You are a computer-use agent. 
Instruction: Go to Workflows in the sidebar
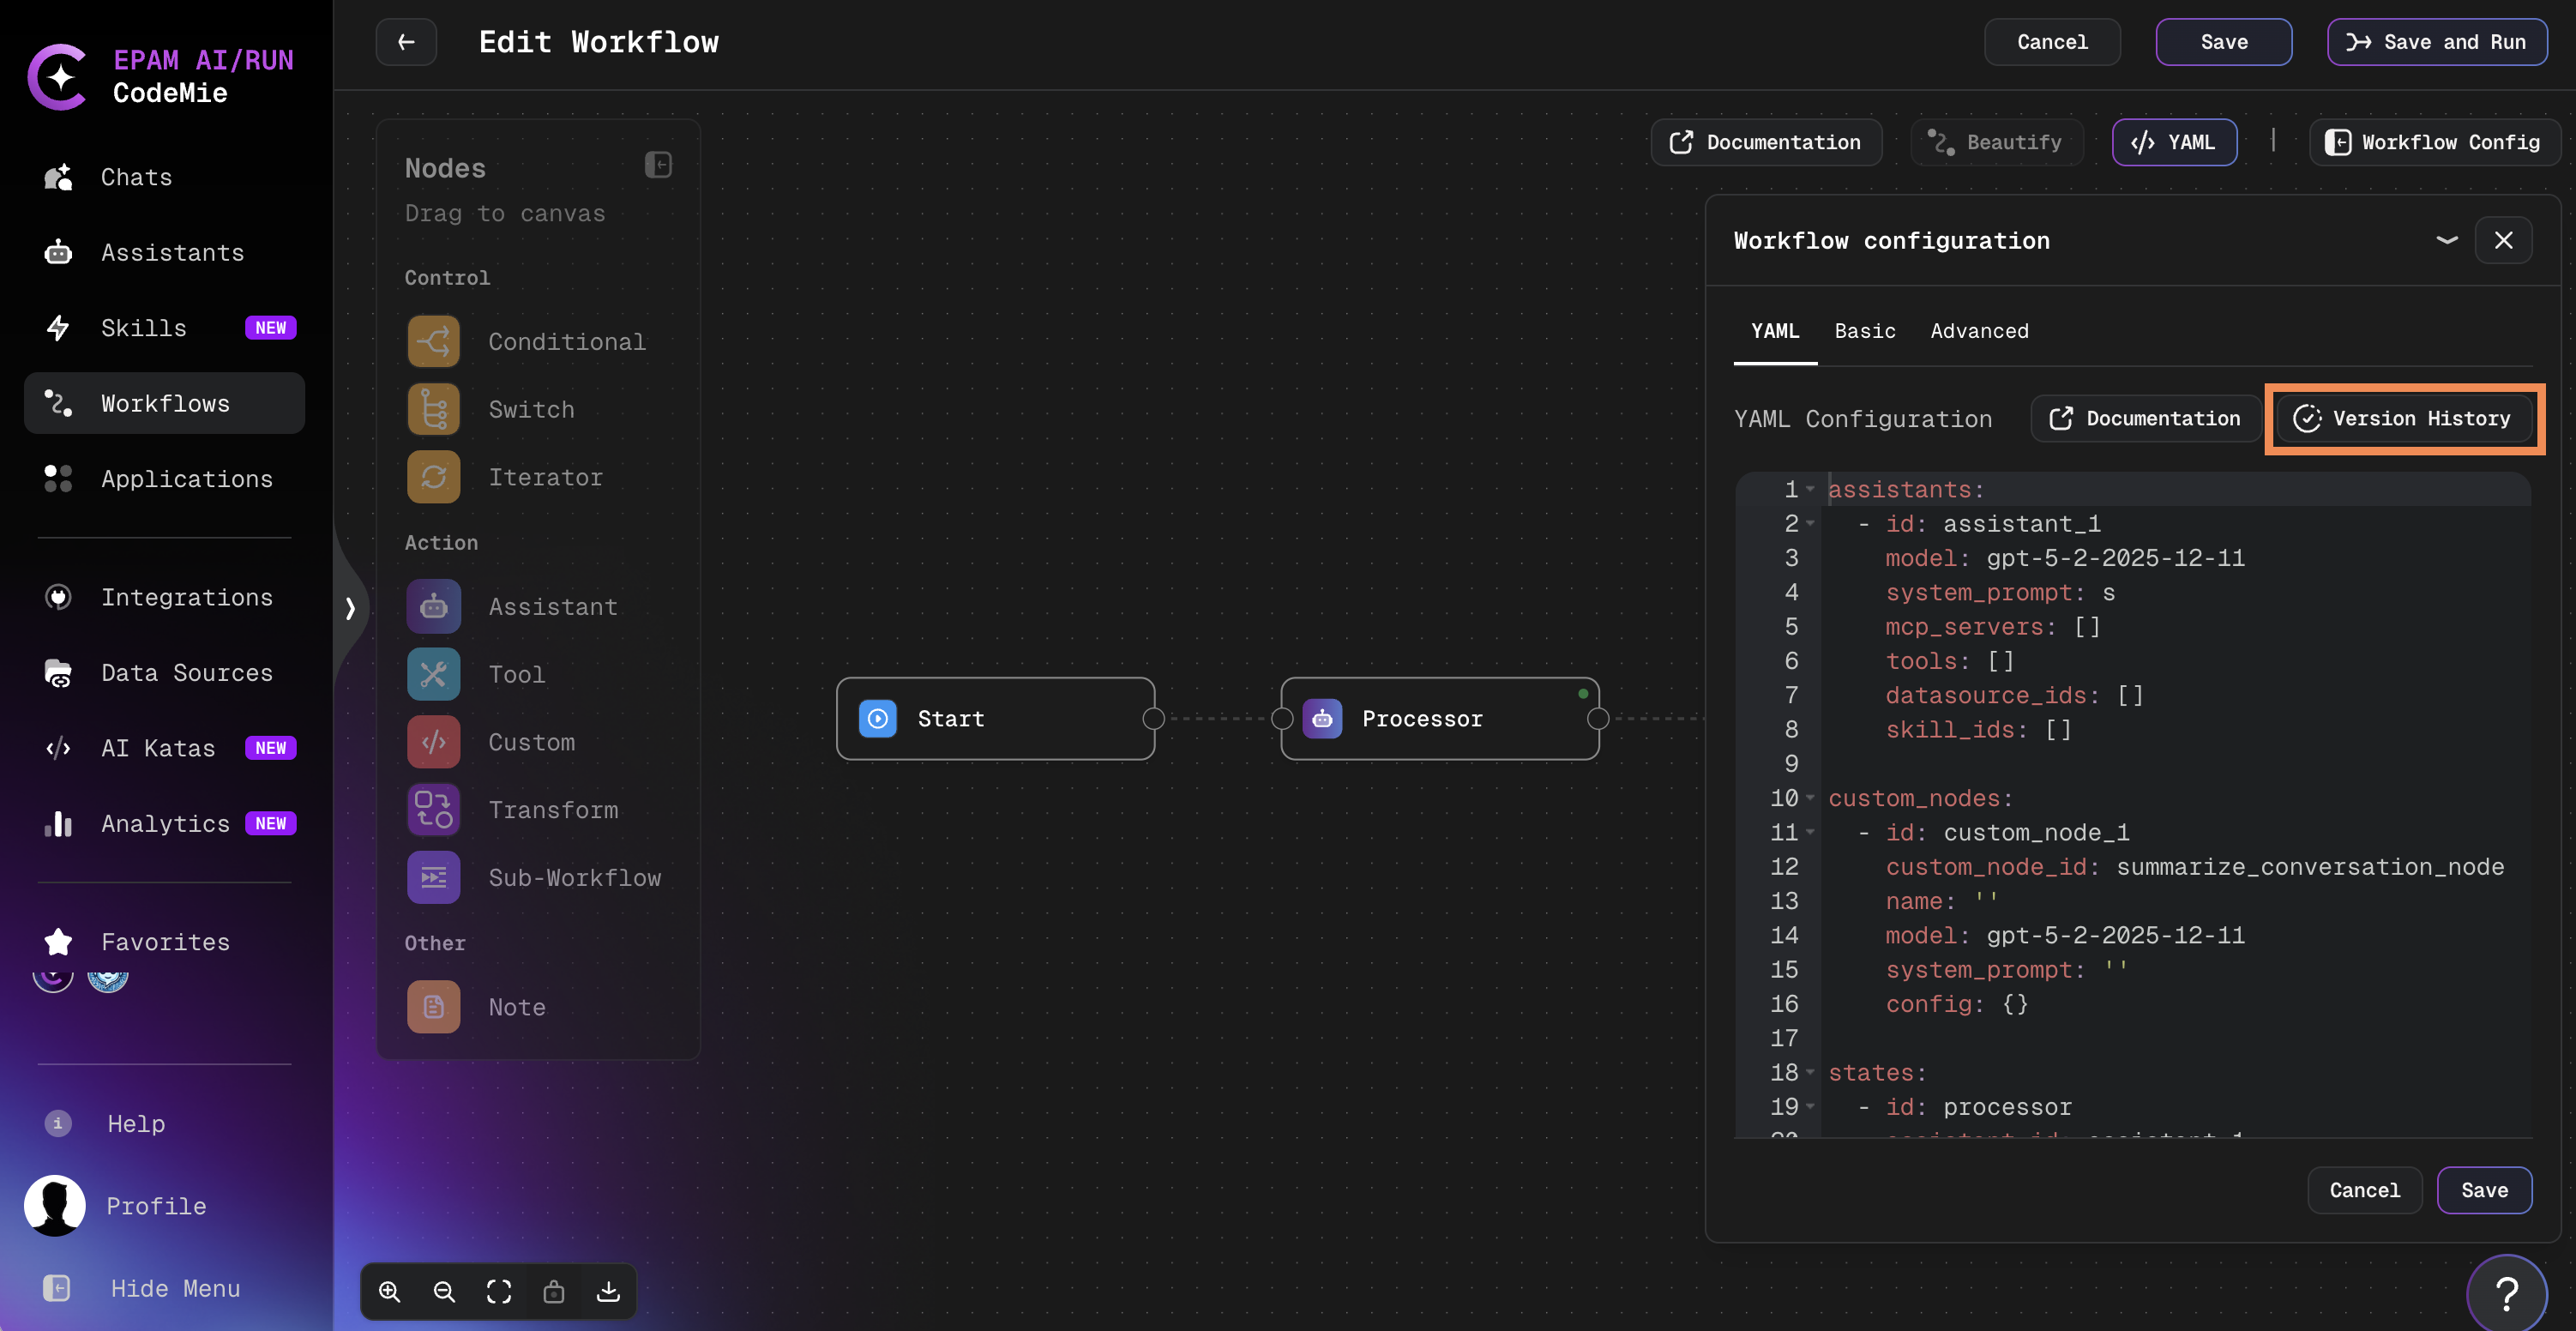164,404
